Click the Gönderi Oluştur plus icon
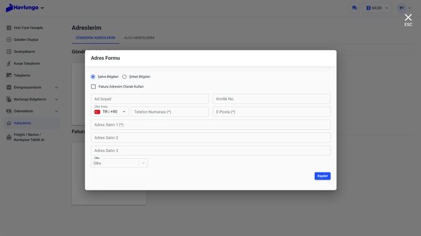The width and height of the screenshot is (421, 236). point(9,40)
